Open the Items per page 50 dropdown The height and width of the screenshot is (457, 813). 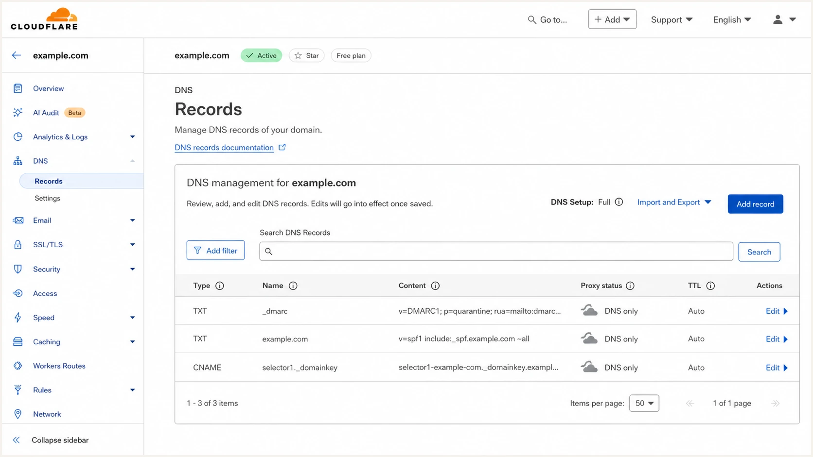tap(644, 403)
